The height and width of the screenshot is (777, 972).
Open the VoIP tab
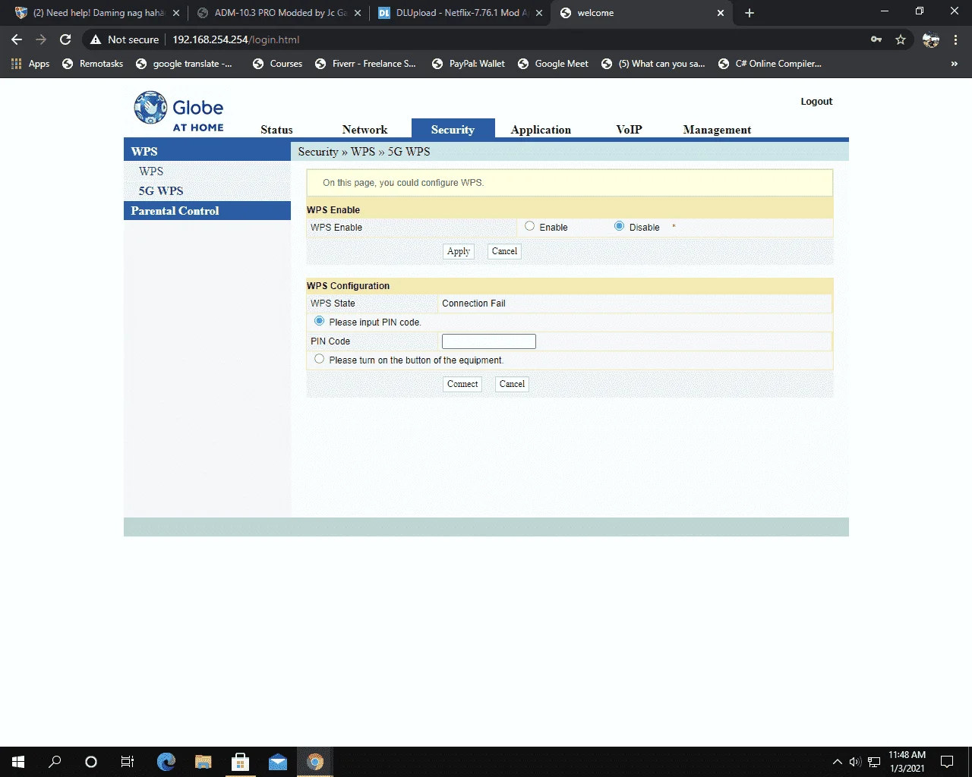(629, 130)
